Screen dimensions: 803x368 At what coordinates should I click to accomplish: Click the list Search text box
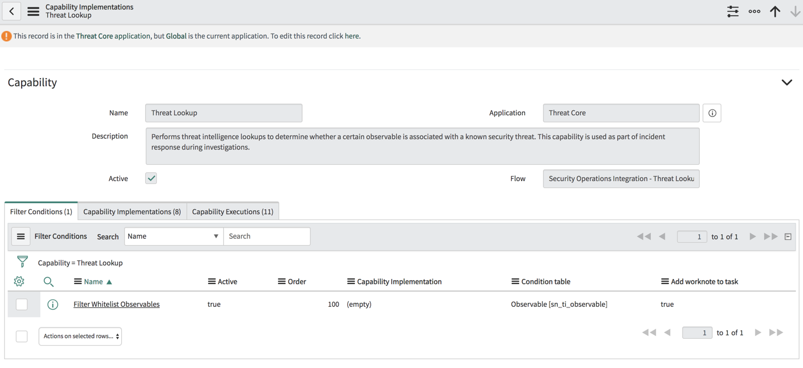point(267,236)
